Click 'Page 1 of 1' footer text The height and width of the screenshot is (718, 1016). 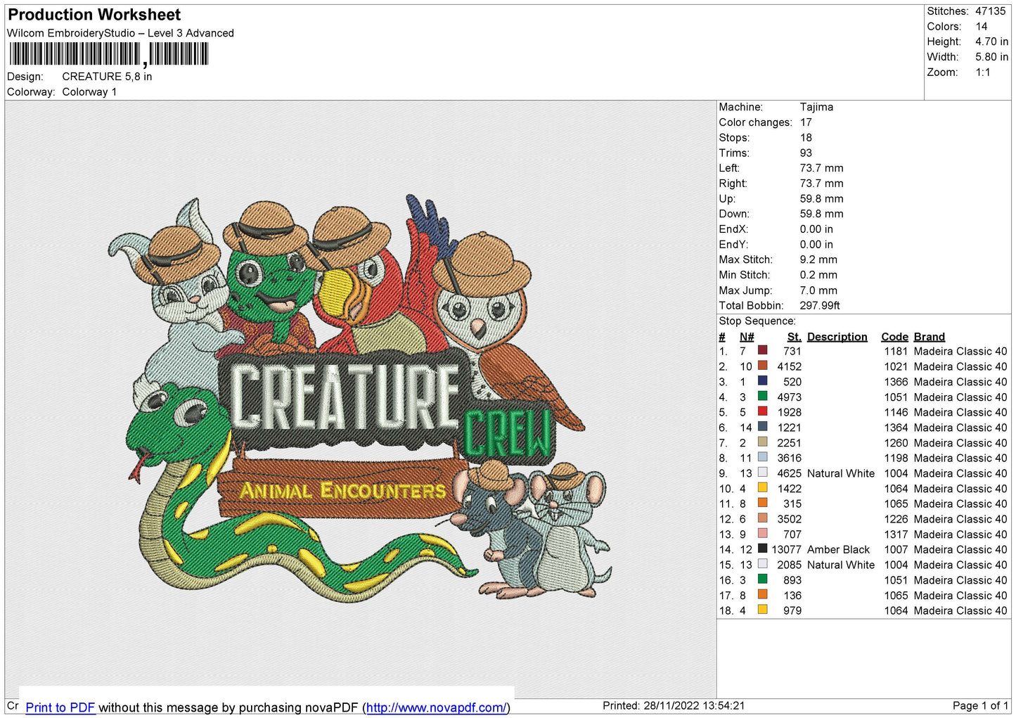[980, 705]
